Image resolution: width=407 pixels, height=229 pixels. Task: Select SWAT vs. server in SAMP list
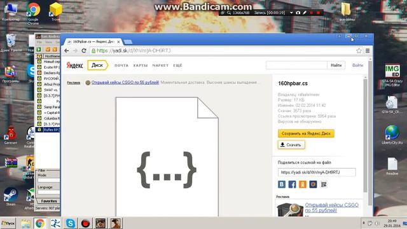point(48,90)
